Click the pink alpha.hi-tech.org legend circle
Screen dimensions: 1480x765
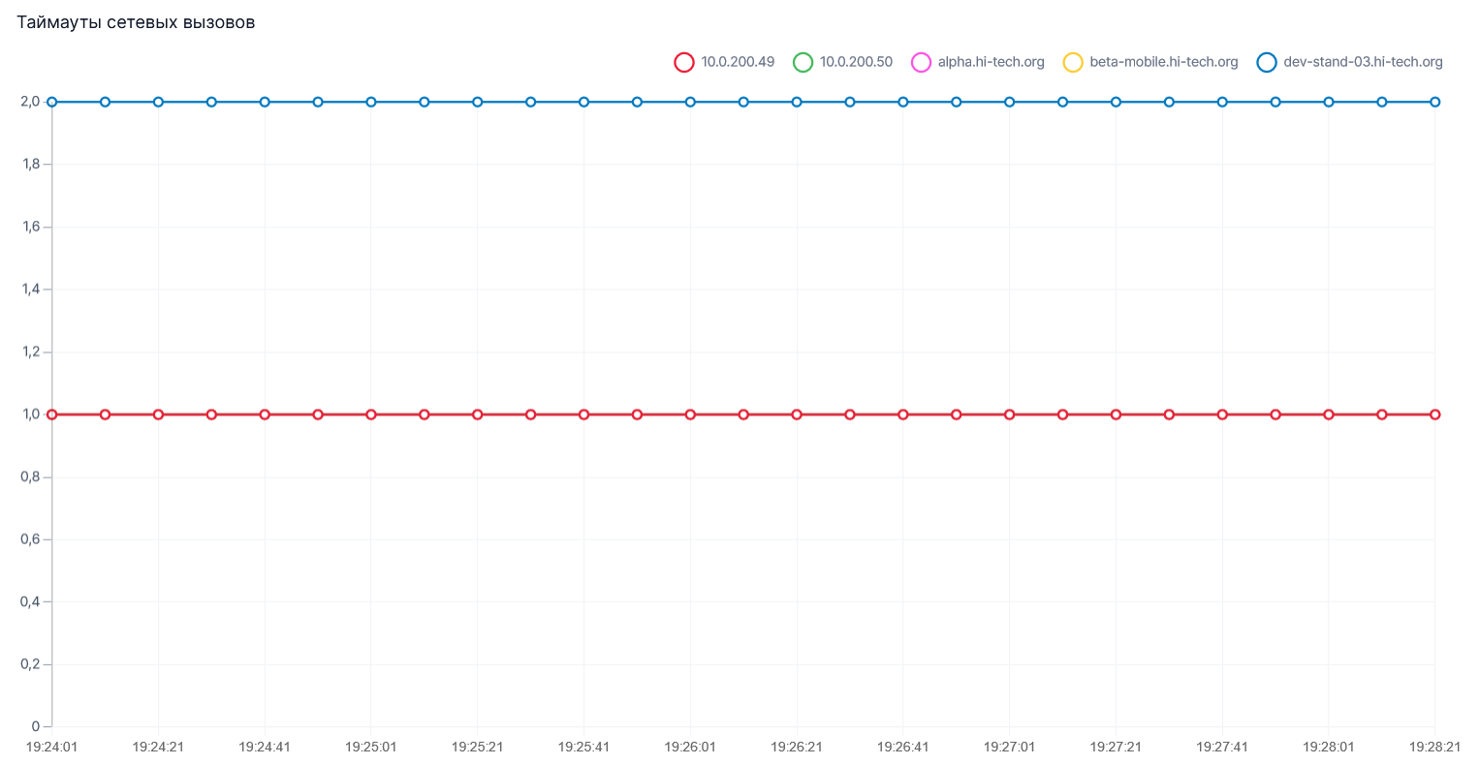point(921,62)
